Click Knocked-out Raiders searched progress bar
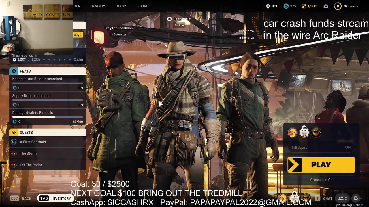Viewport: 369px width, 207px height. [x=48, y=83]
